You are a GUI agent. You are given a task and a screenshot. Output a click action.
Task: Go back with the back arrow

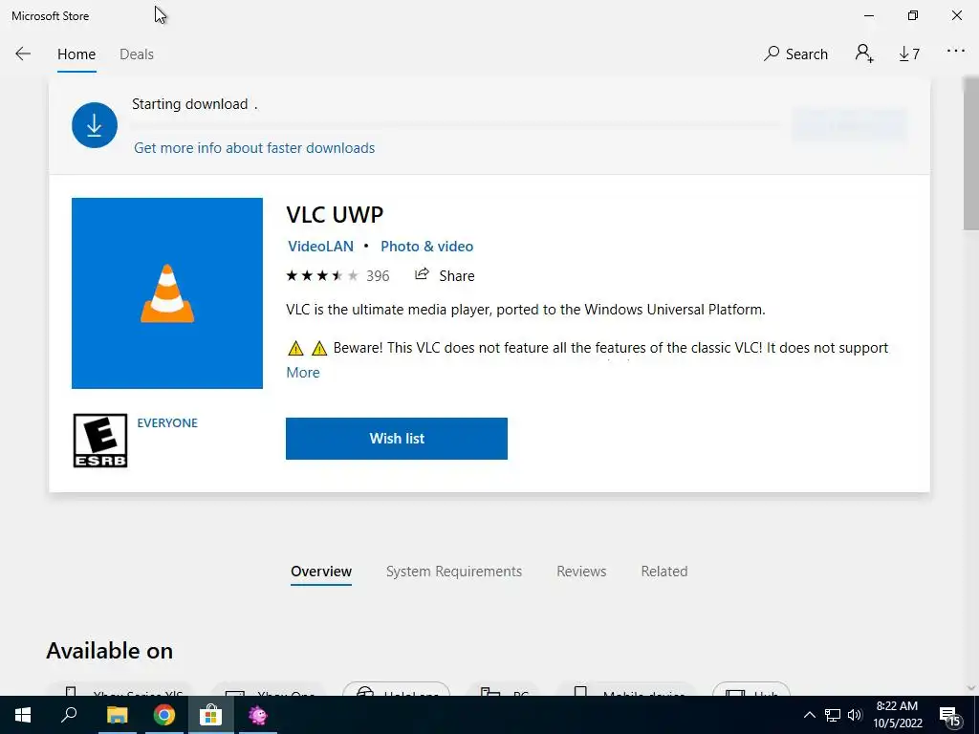[23, 54]
